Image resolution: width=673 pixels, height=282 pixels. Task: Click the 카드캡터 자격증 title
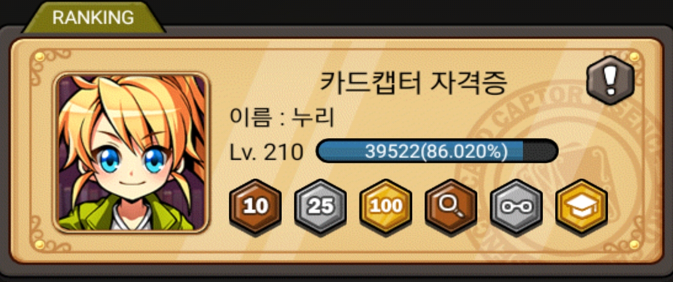(414, 82)
